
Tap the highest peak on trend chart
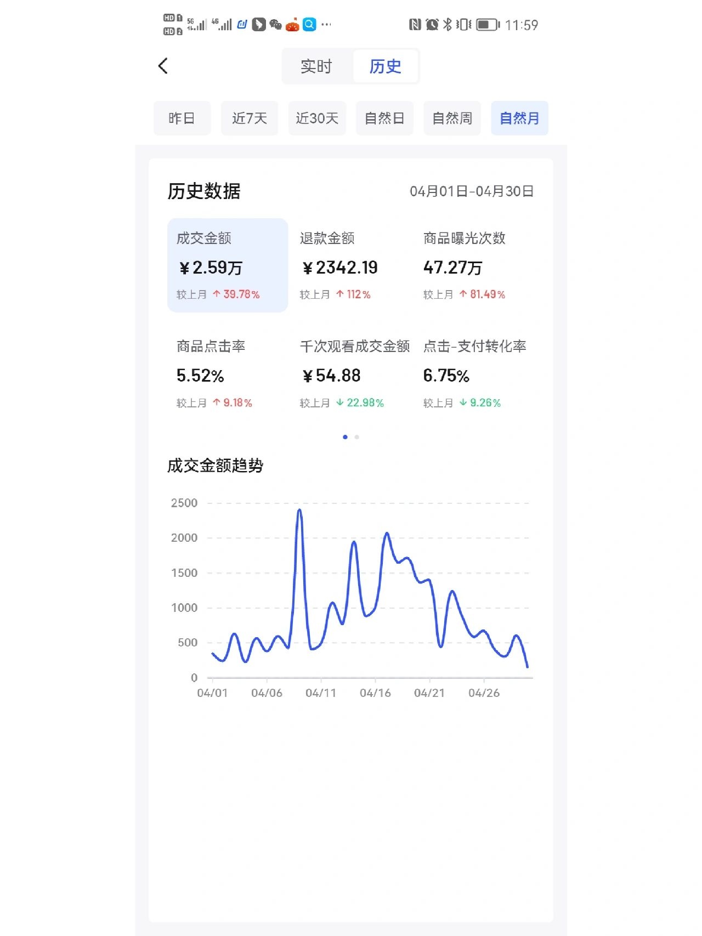(x=299, y=511)
